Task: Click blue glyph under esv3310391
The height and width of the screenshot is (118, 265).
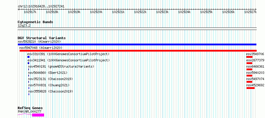Action: 28,57
